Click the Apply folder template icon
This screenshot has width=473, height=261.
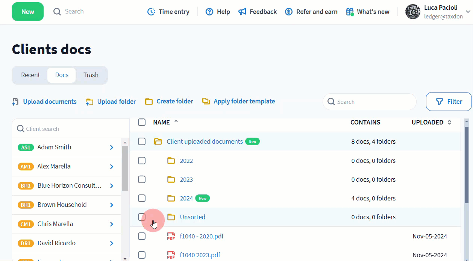206,101
